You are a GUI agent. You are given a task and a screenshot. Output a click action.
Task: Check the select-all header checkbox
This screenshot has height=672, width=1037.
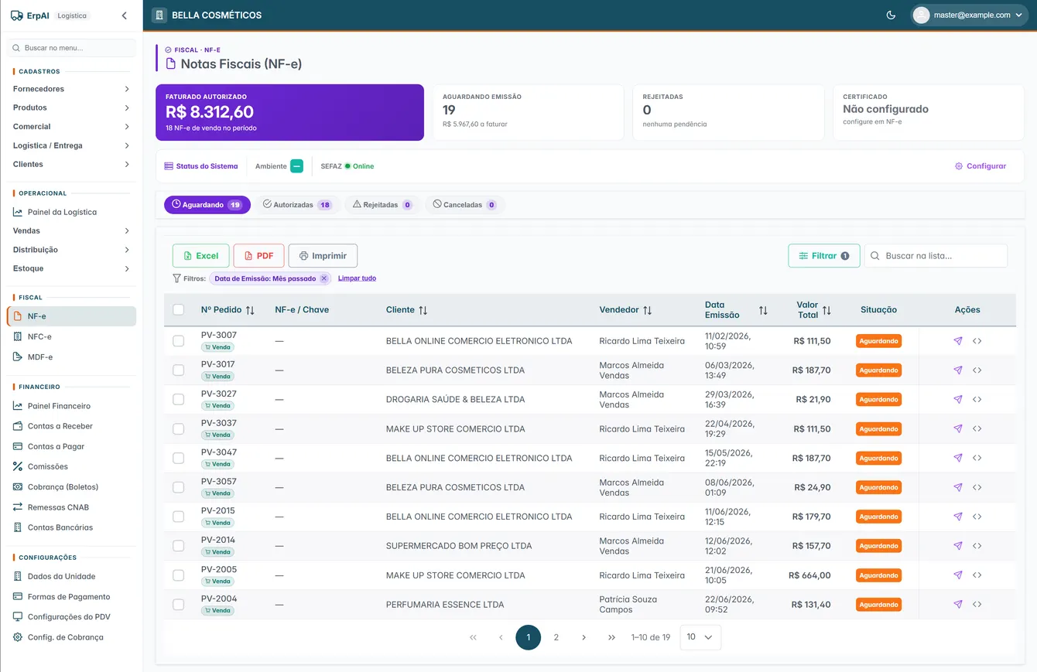[x=179, y=309]
